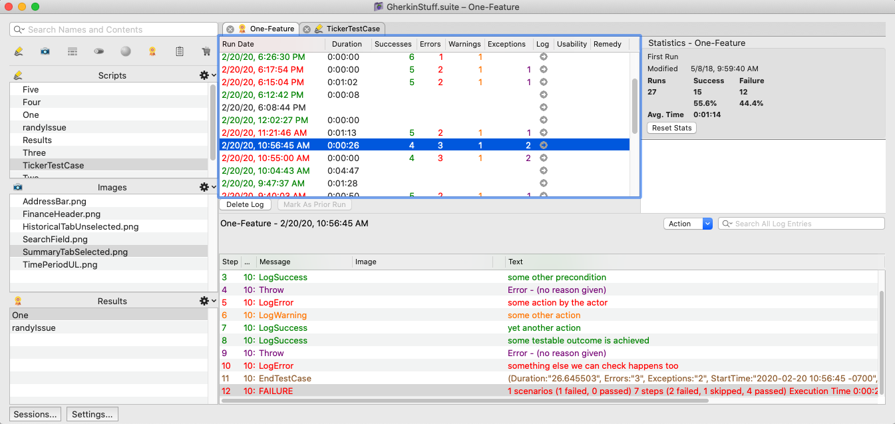Viewport: 895px width, 424px height.
Task: Close the TickerTestCase tab
Action: click(x=307, y=29)
